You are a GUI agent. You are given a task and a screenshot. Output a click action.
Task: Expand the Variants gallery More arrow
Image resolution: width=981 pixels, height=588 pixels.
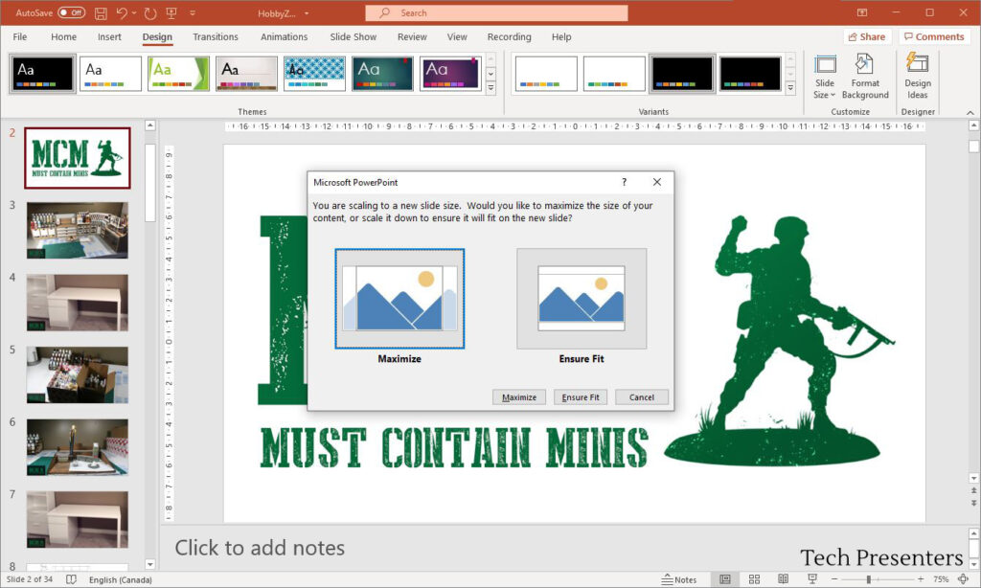(790, 88)
